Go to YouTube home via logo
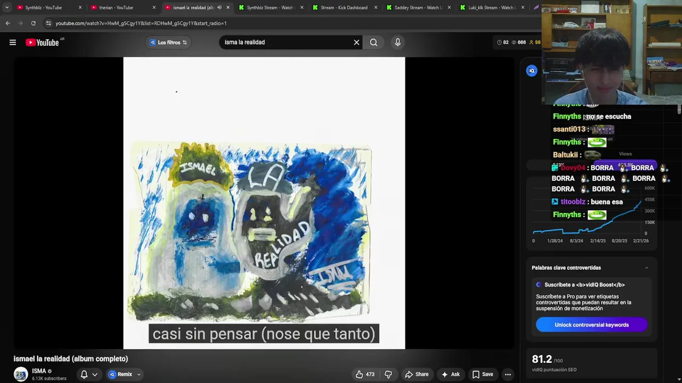 coord(42,43)
